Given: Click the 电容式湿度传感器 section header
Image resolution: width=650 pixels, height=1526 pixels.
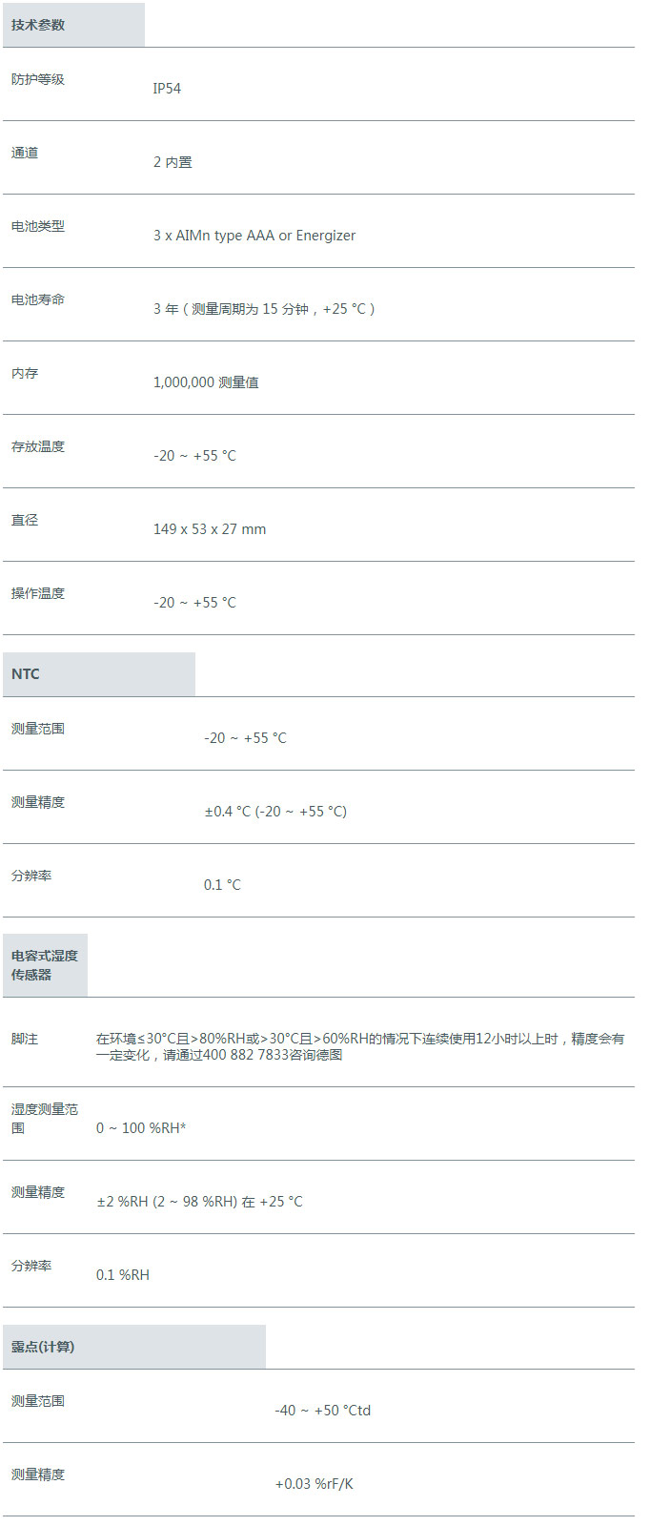Looking at the screenshot, I should [x=45, y=965].
